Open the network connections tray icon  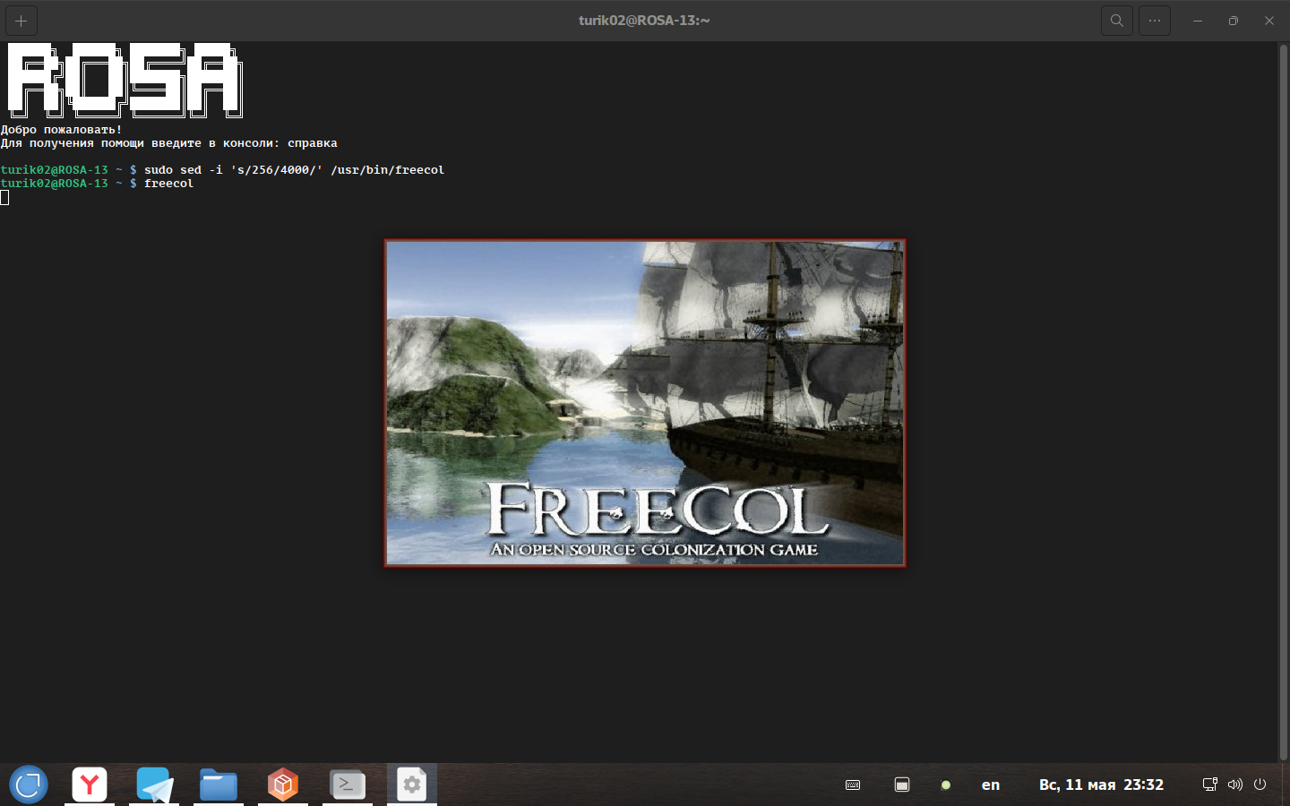[x=1209, y=785]
